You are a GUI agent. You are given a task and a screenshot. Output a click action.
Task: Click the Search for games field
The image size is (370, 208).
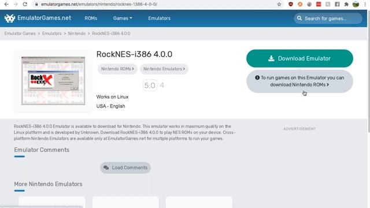pos(328,18)
